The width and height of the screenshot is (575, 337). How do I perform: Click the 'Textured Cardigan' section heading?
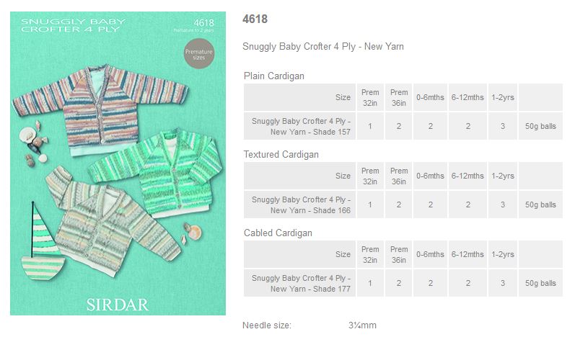pos(281,154)
